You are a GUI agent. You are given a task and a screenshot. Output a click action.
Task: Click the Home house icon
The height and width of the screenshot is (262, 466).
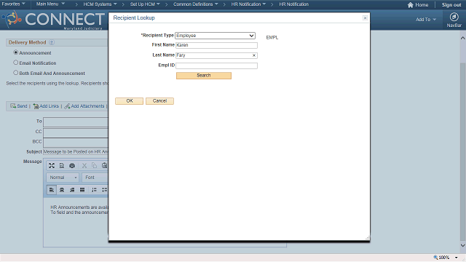tap(411, 5)
